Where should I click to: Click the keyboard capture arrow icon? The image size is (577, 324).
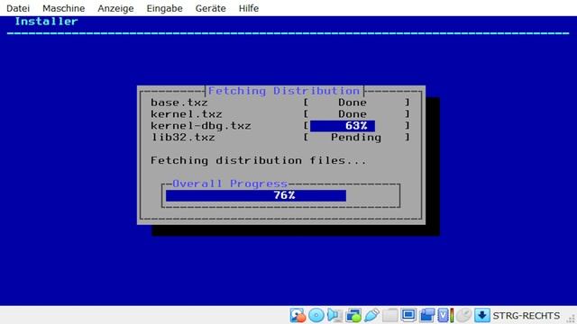coord(482,315)
